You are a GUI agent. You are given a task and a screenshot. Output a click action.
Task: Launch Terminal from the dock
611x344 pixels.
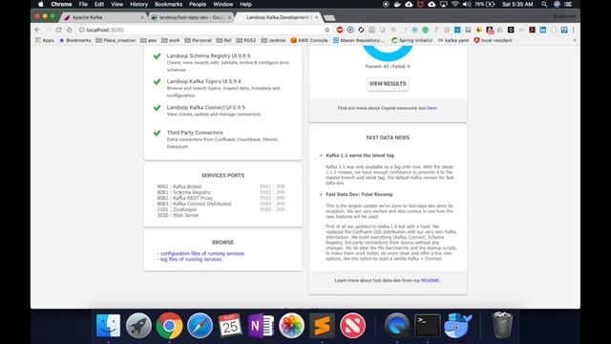pyautogui.click(x=427, y=325)
